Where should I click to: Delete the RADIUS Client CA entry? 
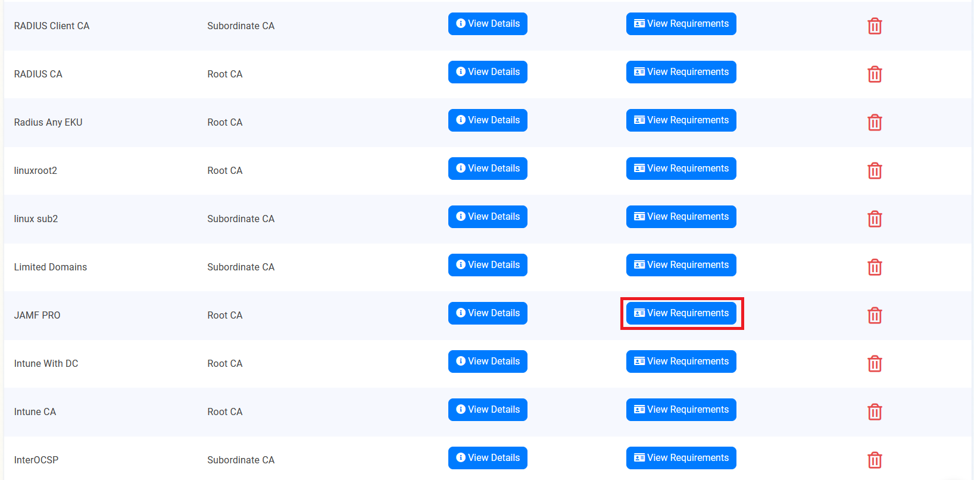click(874, 26)
